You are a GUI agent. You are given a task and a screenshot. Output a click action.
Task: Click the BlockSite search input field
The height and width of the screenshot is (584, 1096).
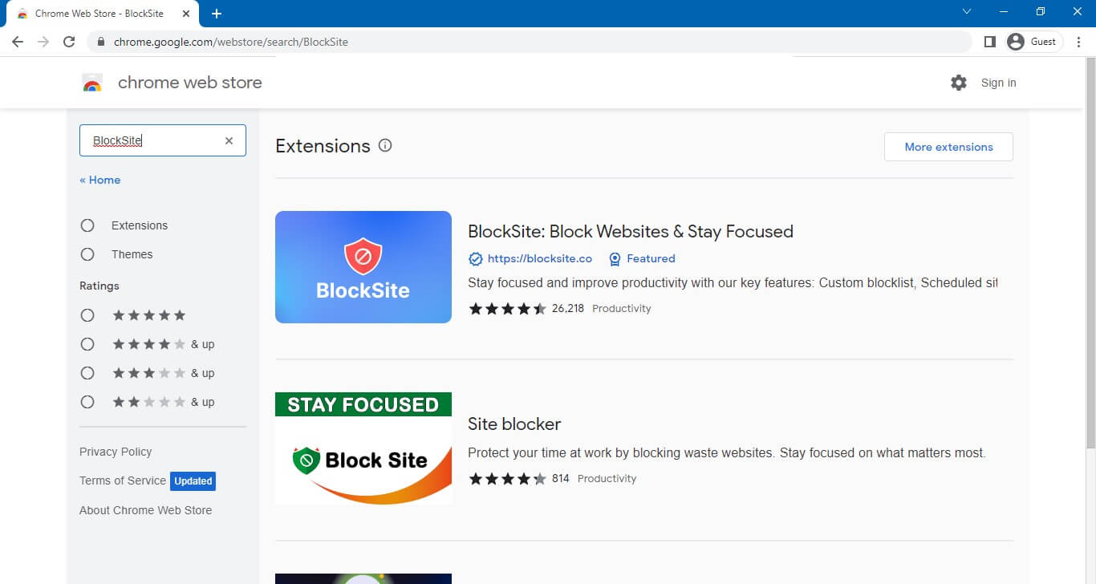(163, 140)
